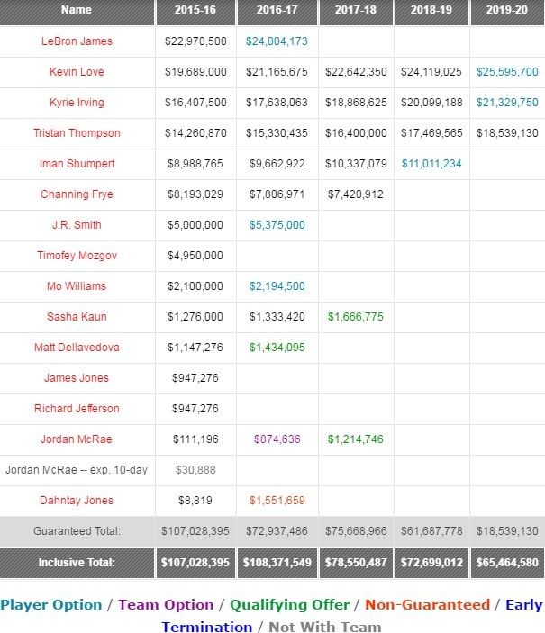Click Kevin Love's name link
Screen dimensions: 545x633
click(77, 72)
